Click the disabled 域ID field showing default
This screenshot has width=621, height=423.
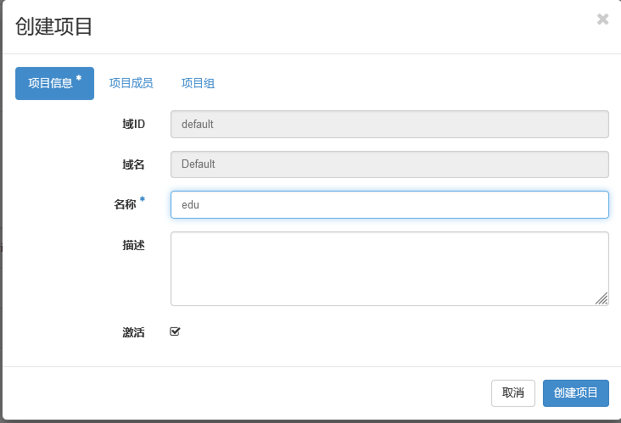(x=389, y=124)
